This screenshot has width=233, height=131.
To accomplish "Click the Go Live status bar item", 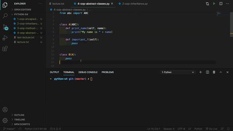I will click(212, 129).
